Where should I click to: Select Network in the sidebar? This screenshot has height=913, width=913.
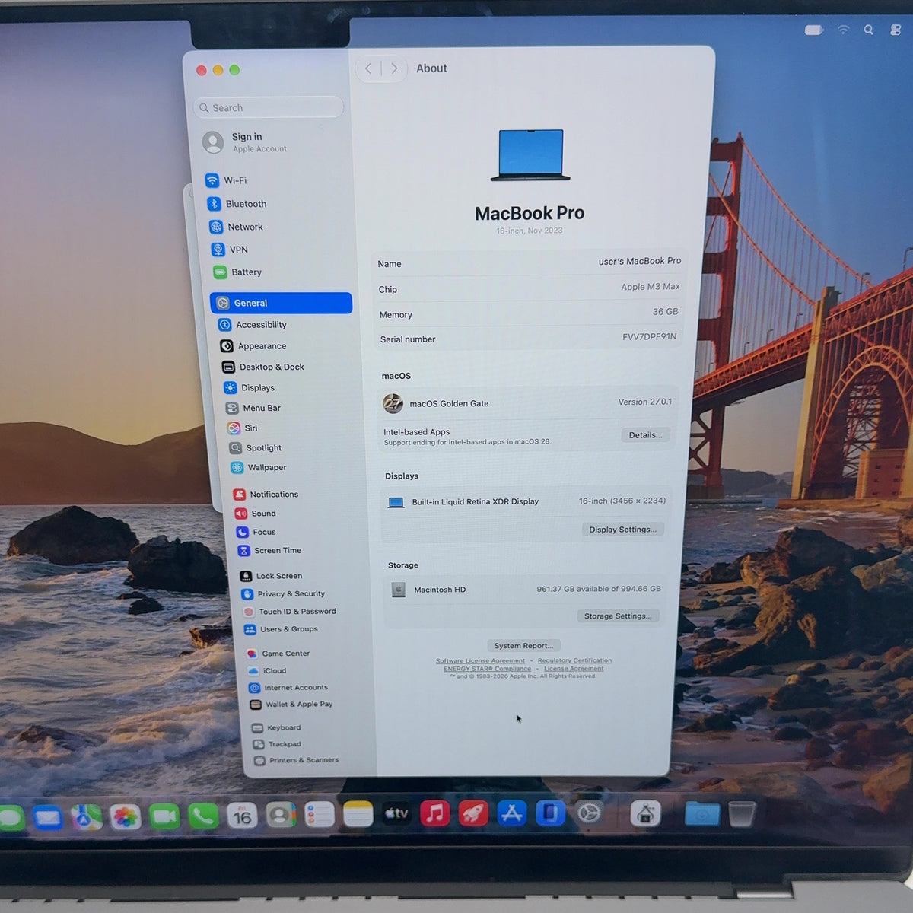pos(236,227)
